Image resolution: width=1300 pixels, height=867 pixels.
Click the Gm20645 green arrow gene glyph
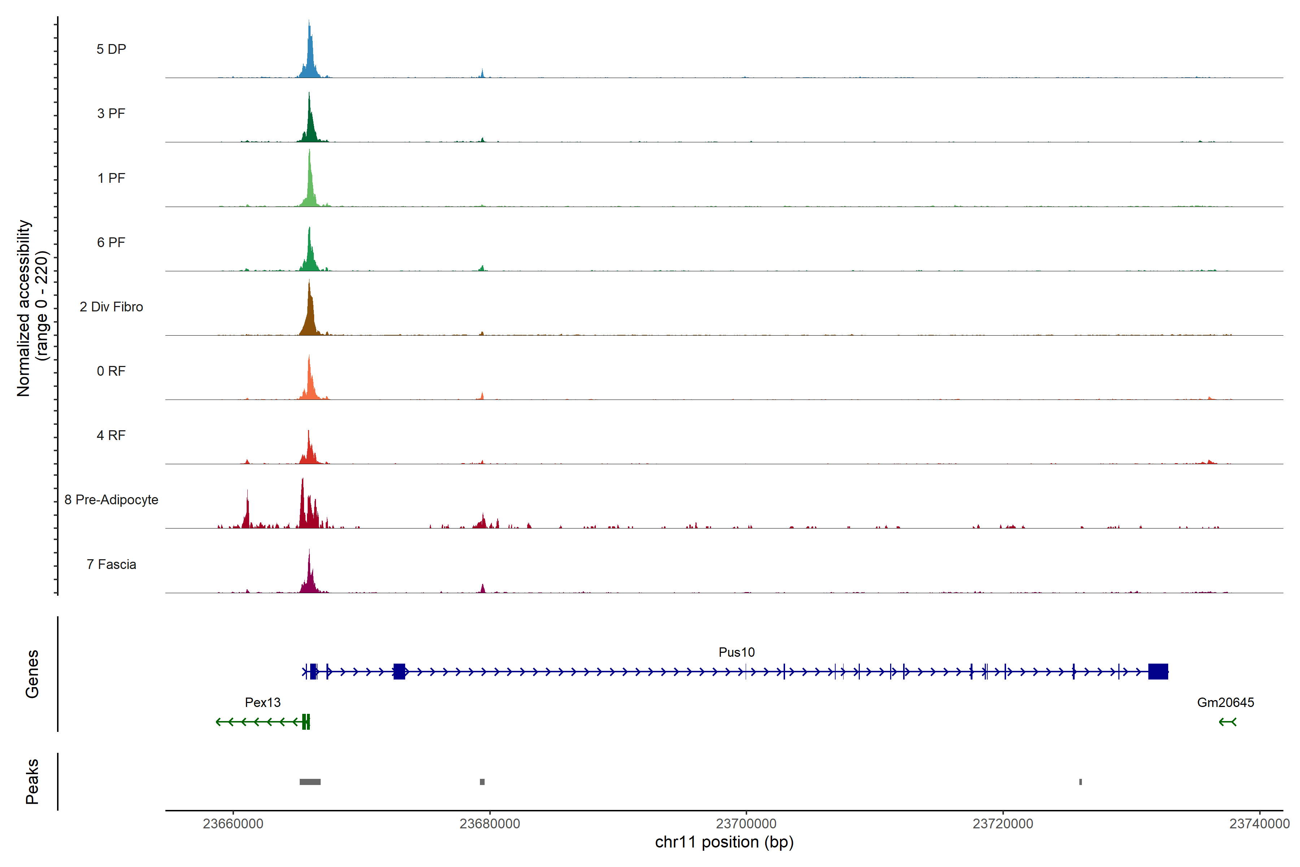(x=1227, y=721)
